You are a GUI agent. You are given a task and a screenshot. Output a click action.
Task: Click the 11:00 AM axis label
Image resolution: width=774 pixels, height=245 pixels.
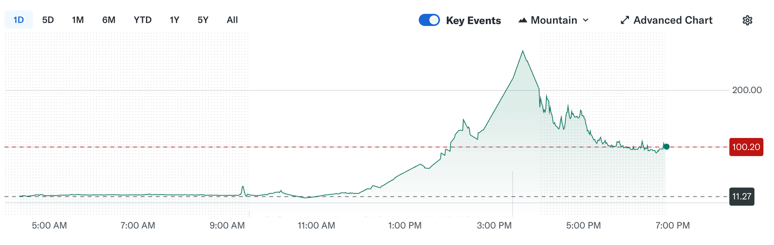[x=316, y=225]
